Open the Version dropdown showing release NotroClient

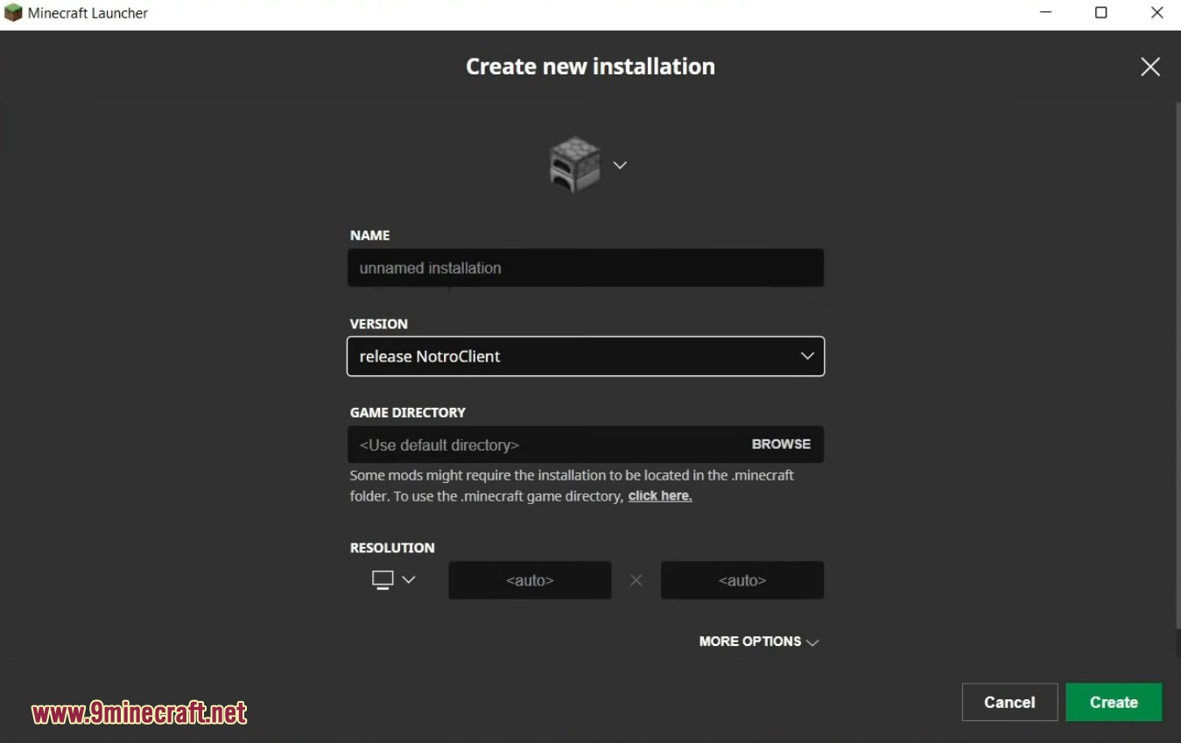(585, 356)
